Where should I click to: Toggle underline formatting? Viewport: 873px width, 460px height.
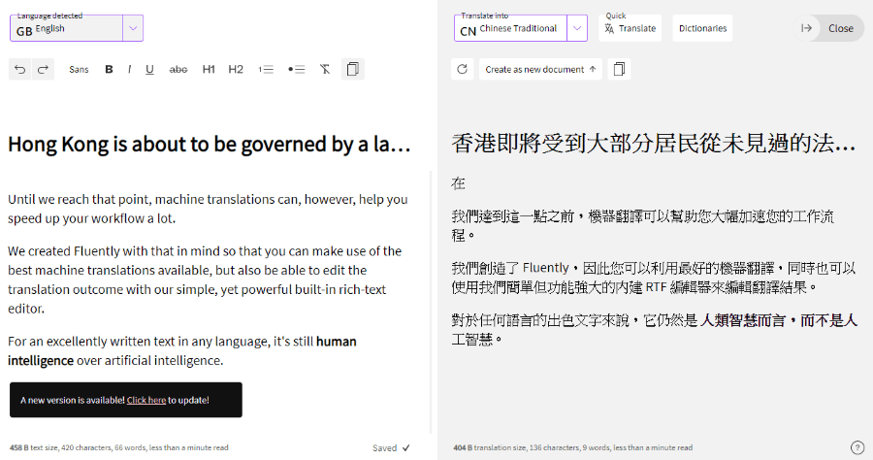pos(149,69)
